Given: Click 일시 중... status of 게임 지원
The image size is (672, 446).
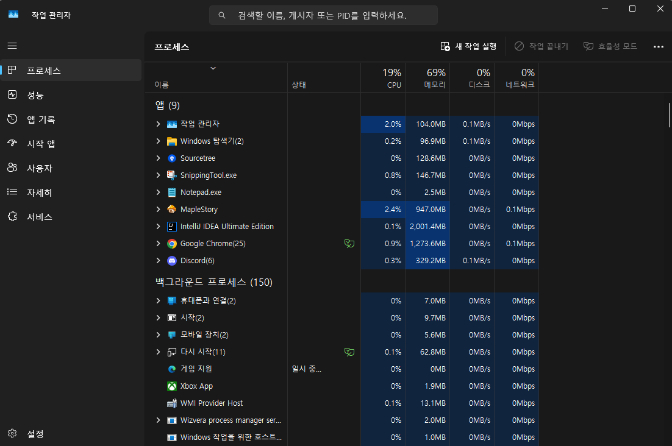Looking at the screenshot, I should (307, 369).
